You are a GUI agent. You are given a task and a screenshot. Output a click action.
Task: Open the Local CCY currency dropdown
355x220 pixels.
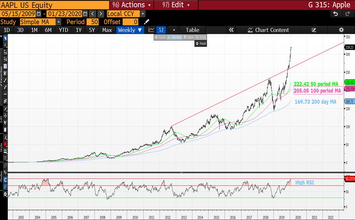(142, 14)
